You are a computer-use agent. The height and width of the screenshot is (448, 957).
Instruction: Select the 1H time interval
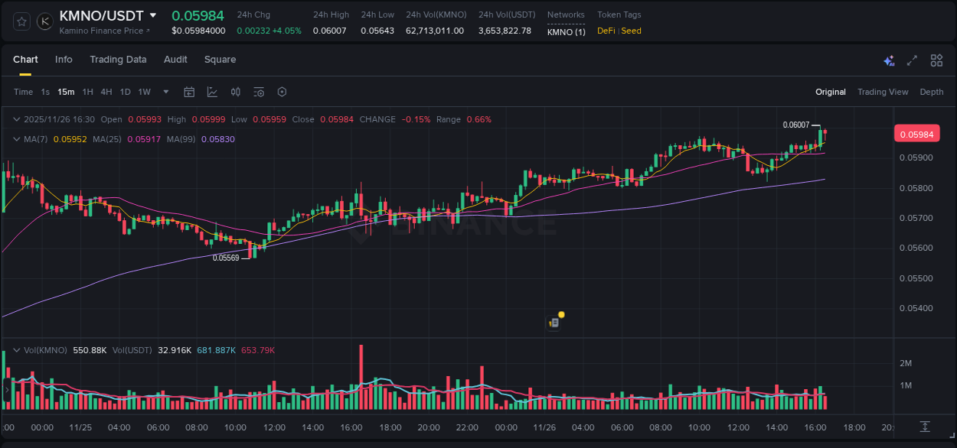pos(89,91)
